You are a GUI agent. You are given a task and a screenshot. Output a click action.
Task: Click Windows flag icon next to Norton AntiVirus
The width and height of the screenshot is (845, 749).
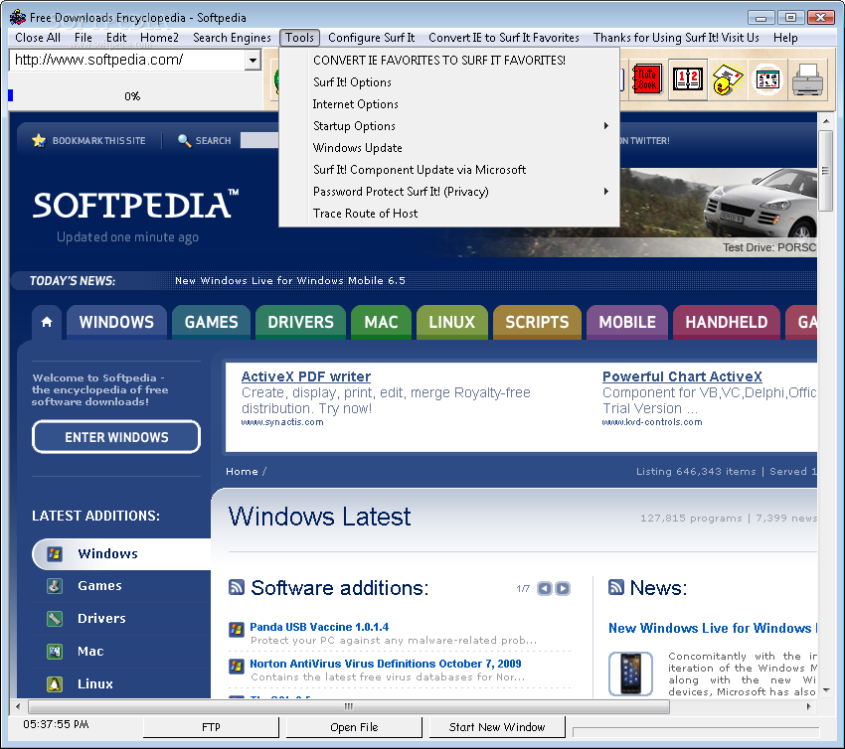pos(236,667)
